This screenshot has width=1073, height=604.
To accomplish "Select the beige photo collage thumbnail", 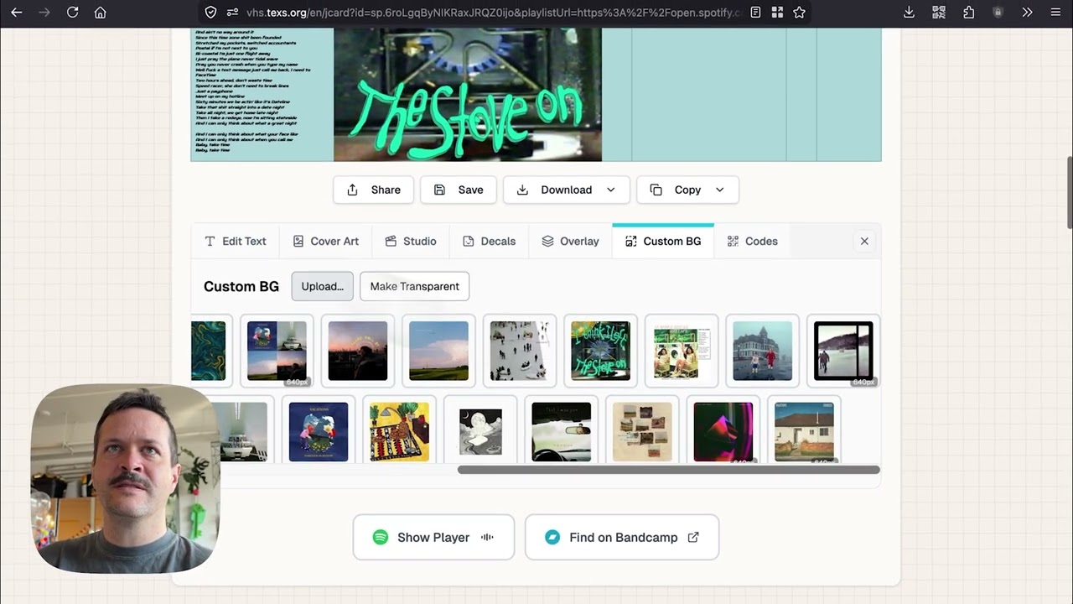I will point(642,431).
